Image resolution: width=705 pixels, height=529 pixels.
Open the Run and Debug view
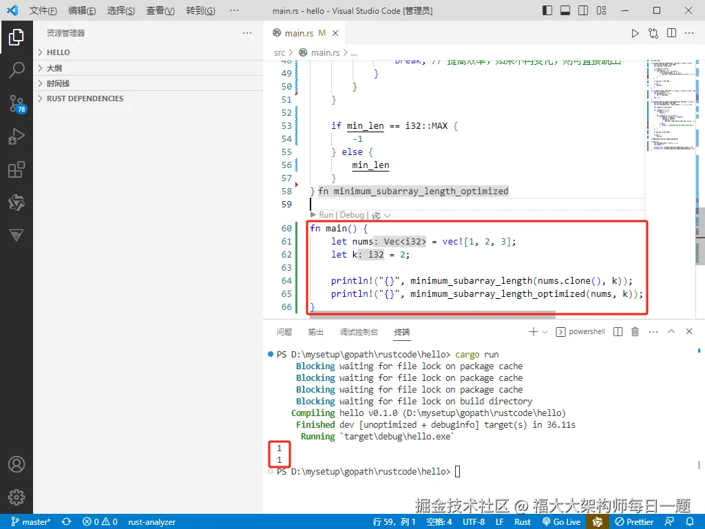click(17, 136)
